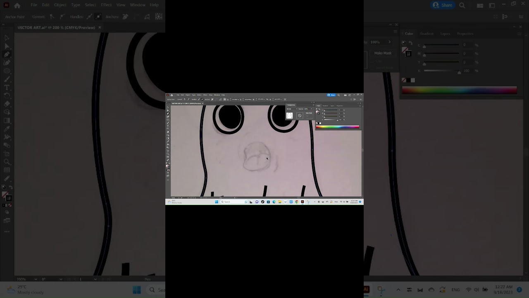Open the Effect menu in the sharp window
The width and height of the screenshot is (529, 298).
point(205,95)
